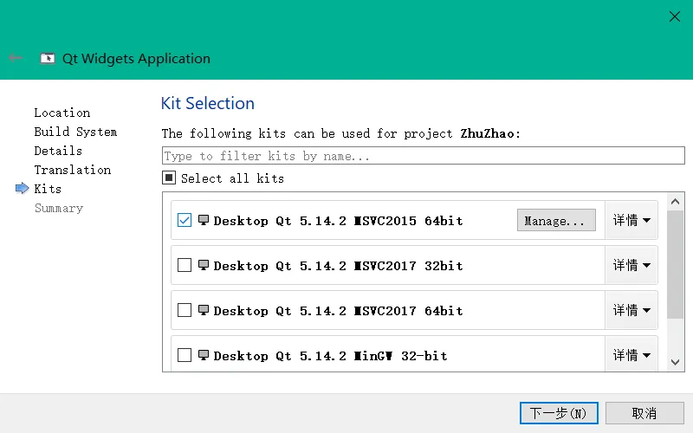Screen dimensions: 693x433
Task: Expand 详情 details for MinGW 32-bit kit
Action: pos(631,355)
